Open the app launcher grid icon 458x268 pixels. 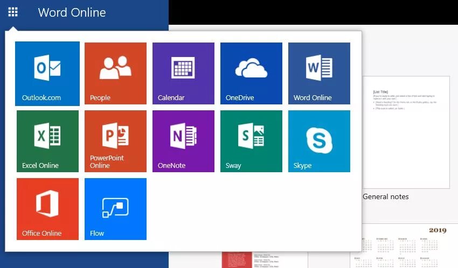13,12
